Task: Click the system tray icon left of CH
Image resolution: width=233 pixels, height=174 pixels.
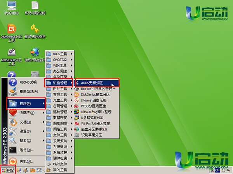Action: click(212, 171)
